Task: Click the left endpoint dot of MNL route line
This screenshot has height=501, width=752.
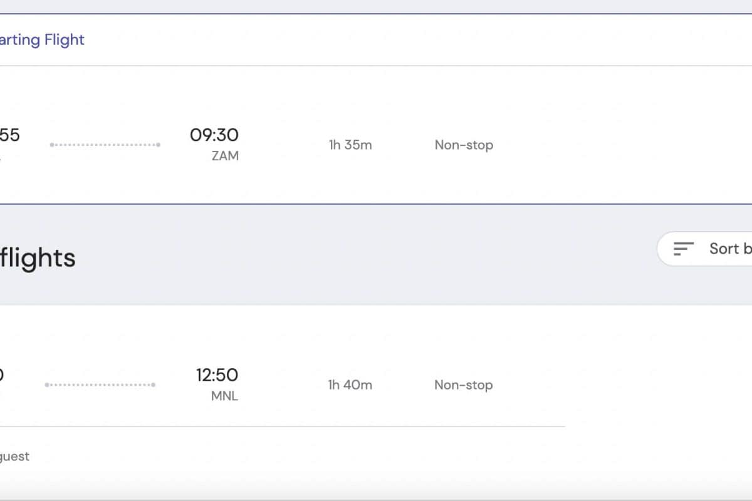Action: (x=47, y=385)
